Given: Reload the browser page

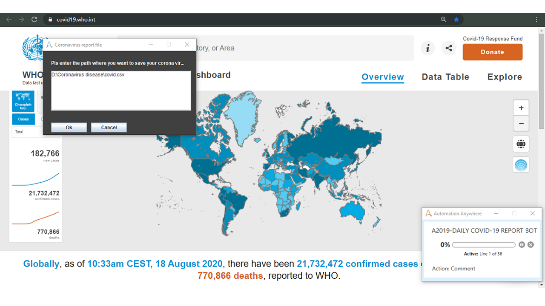Looking at the screenshot, I should (x=34, y=20).
